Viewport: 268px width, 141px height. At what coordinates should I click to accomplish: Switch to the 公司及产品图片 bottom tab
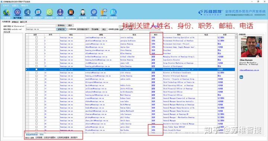[50, 137]
